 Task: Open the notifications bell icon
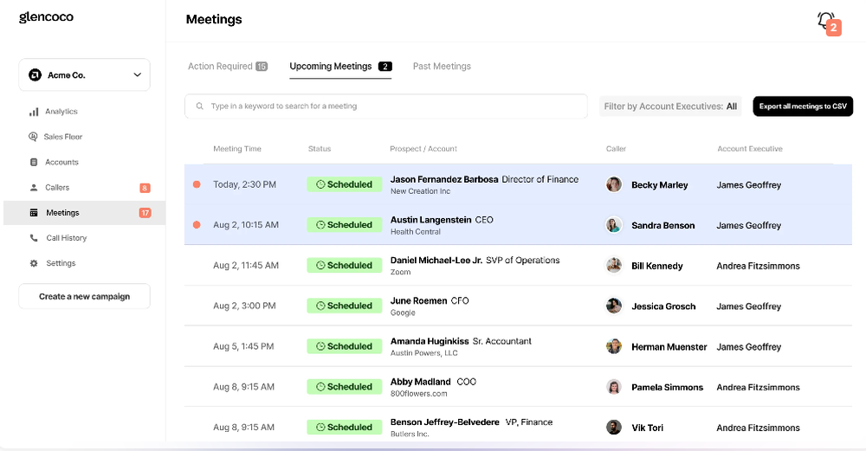pos(826,20)
